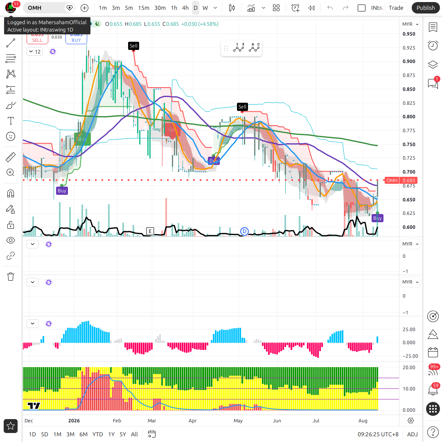Screen dimensions: 442x442
Task: Open the watchlist panel
Action: 433,27
